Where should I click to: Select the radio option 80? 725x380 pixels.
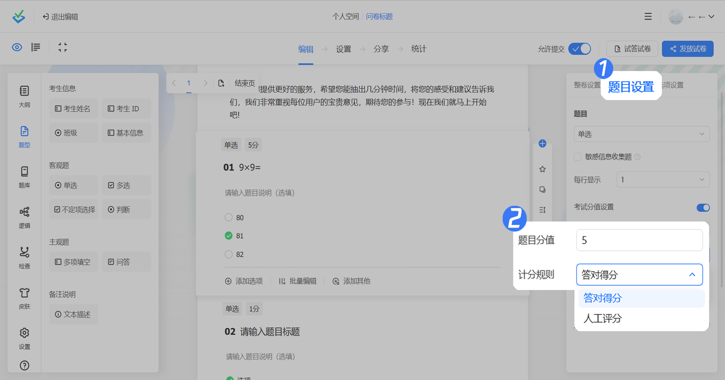(229, 218)
